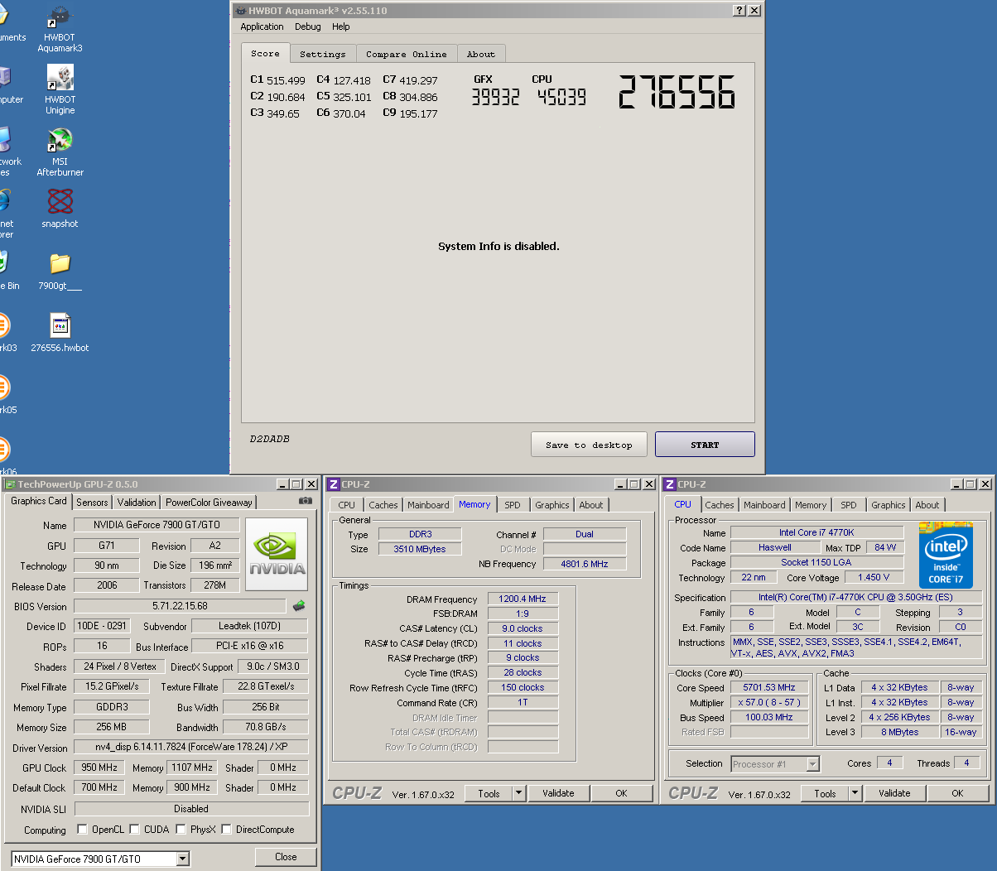Switch to the About tab in Aquamark3
997x871 pixels.
point(481,54)
